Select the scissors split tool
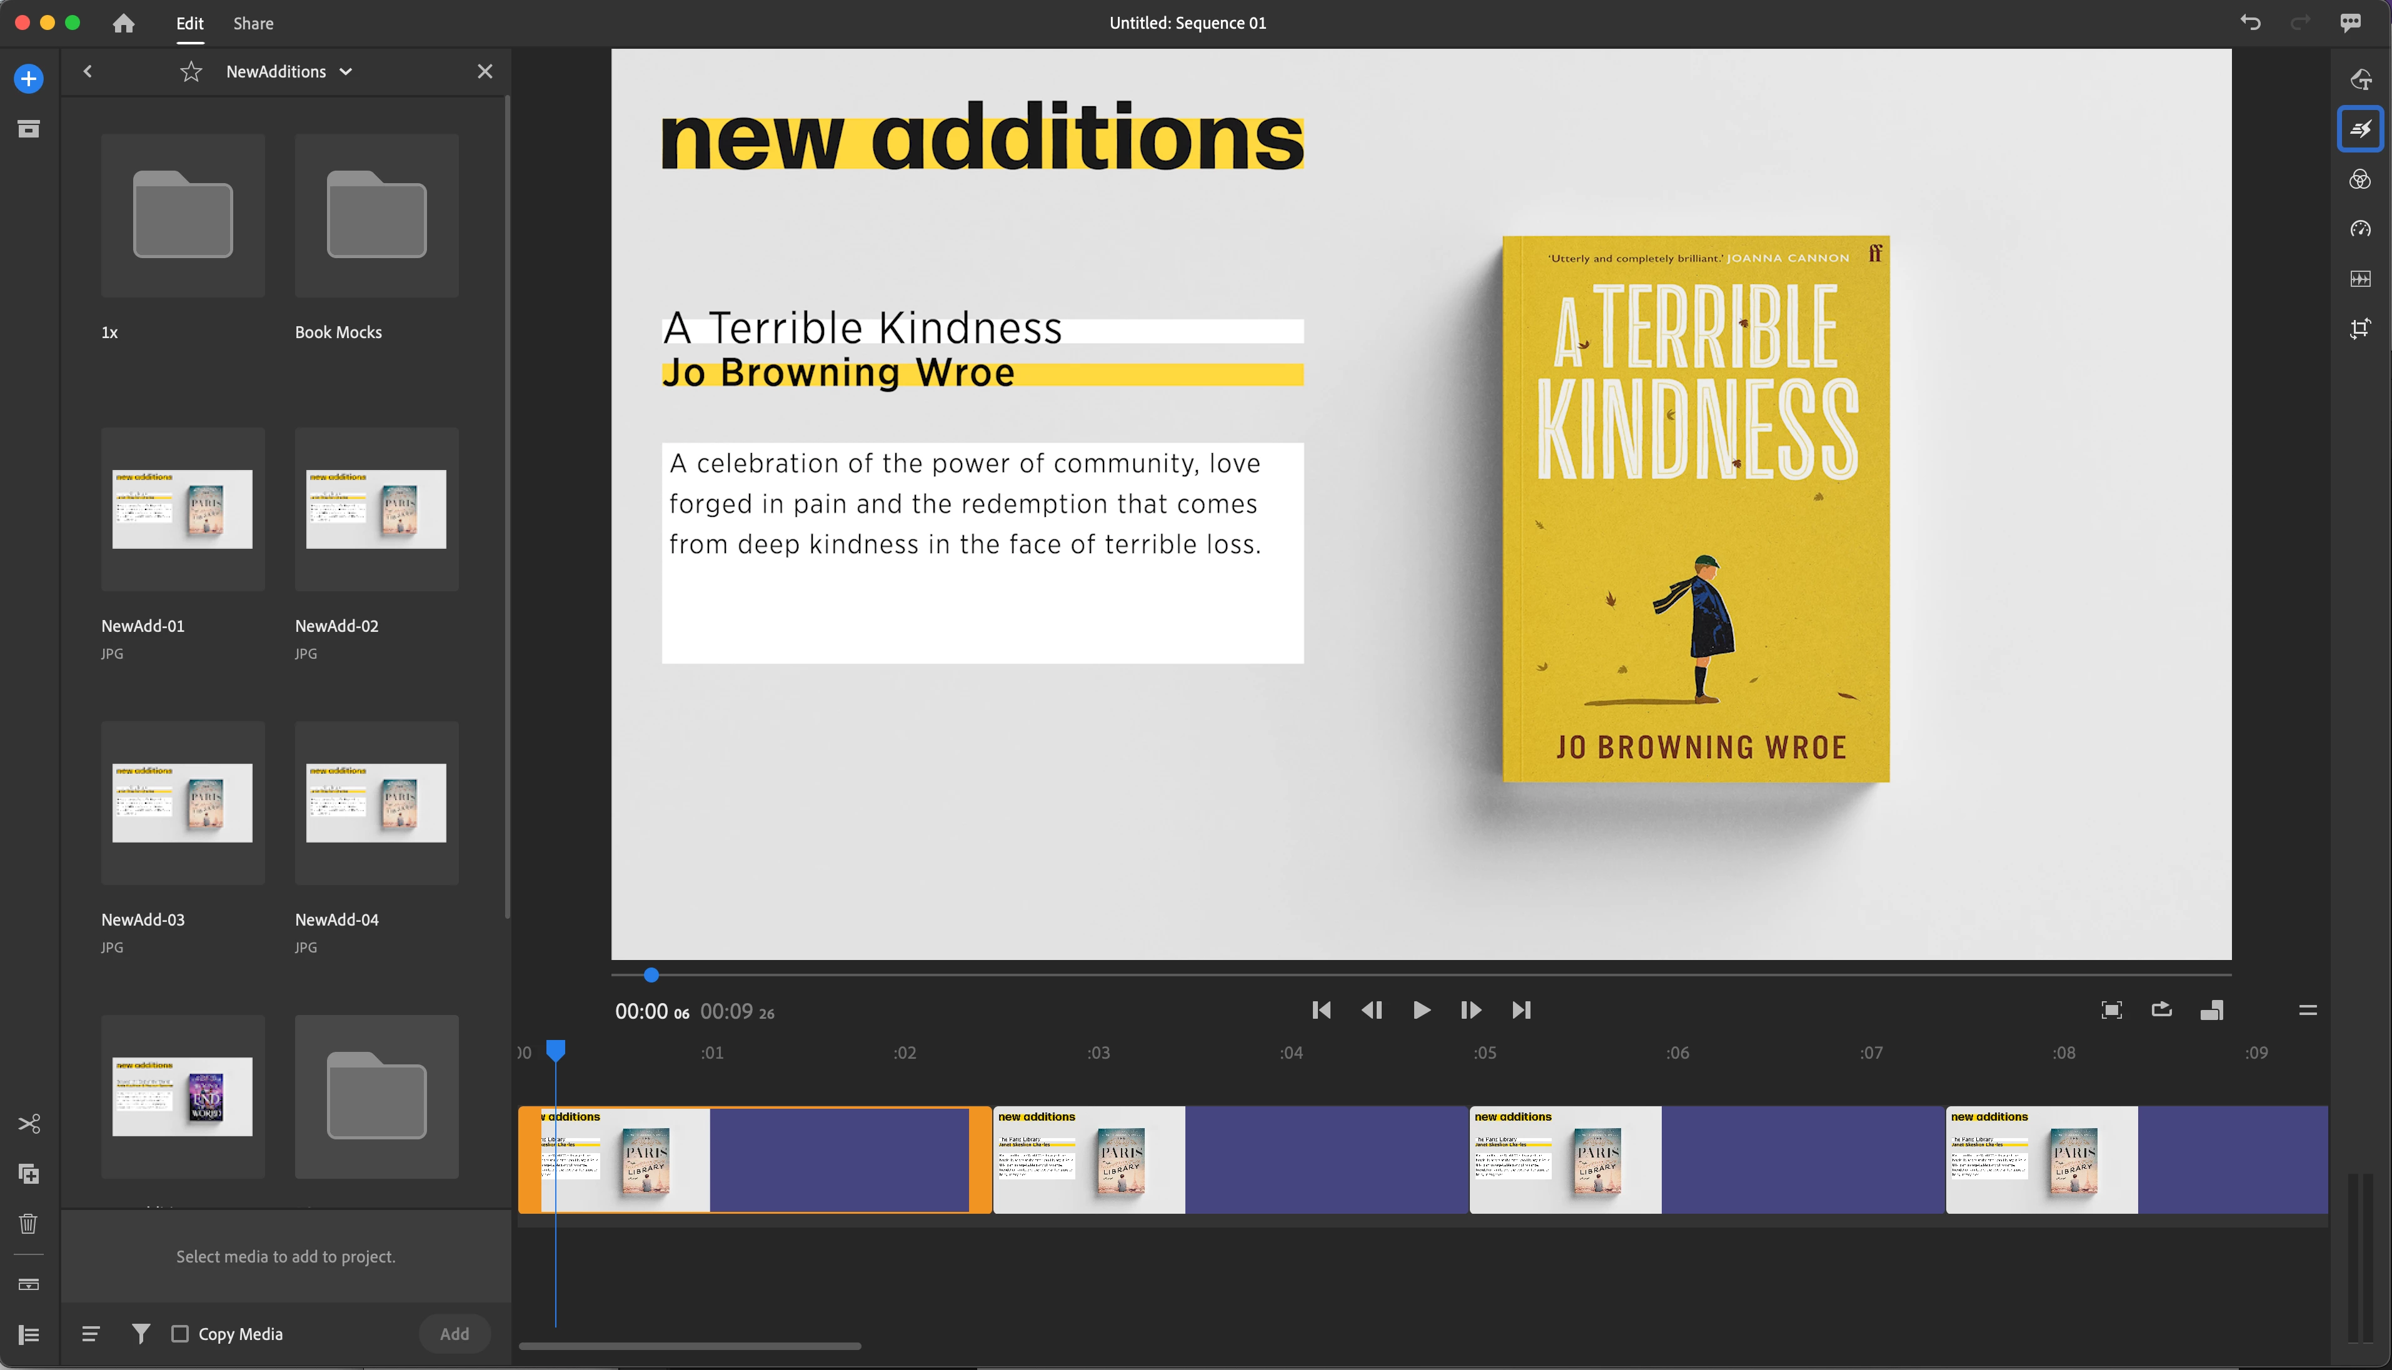Viewport: 2392px width, 1370px height. (x=28, y=1124)
